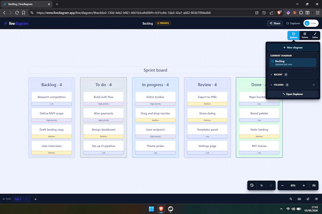The image size is (322, 214).
Task: Select the Sprint board title
Action: pos(155,70)
